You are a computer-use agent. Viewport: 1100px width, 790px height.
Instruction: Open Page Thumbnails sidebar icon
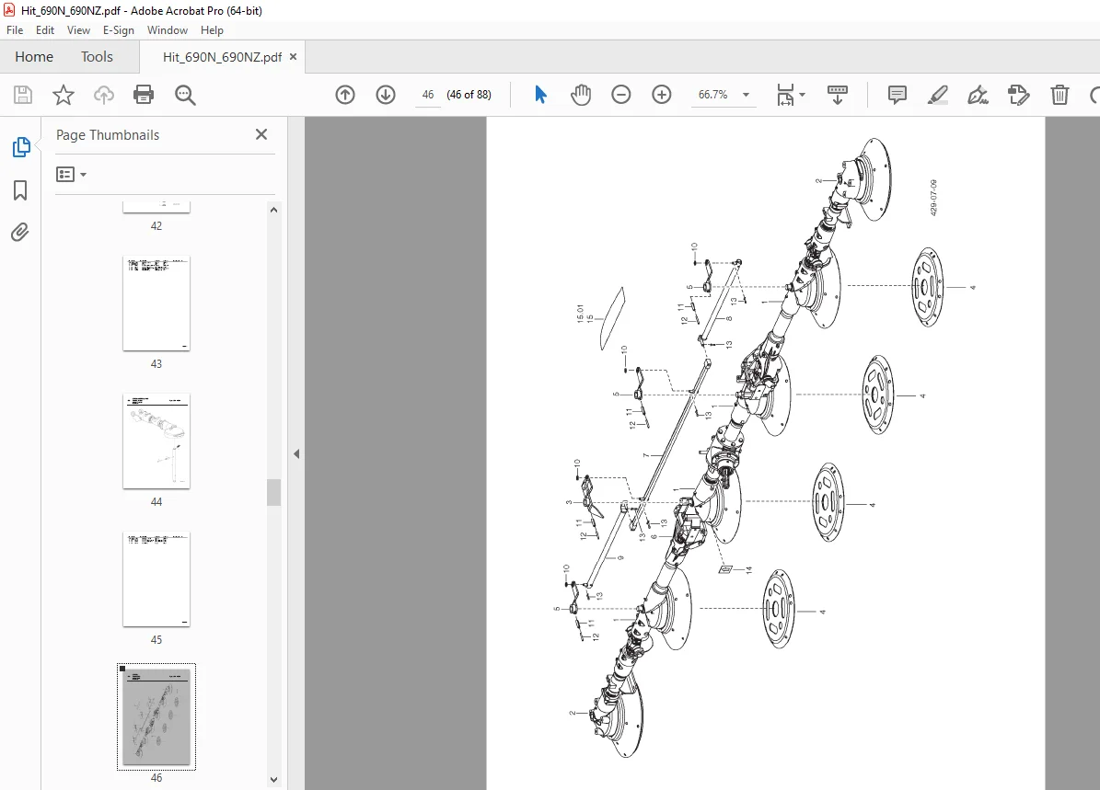(21, 147)
